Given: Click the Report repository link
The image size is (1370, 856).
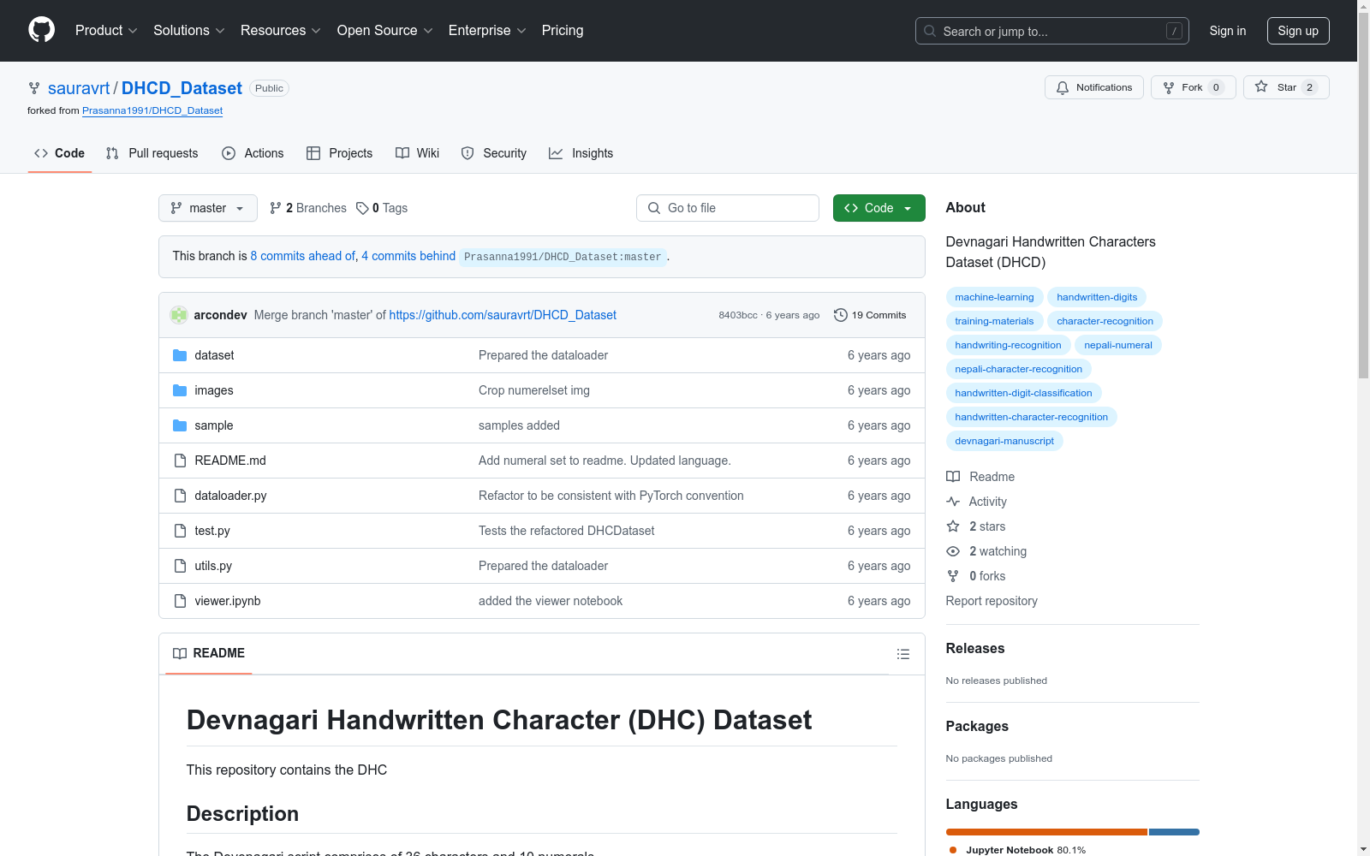Looking at the screenshot, I should tap(992, 601).
